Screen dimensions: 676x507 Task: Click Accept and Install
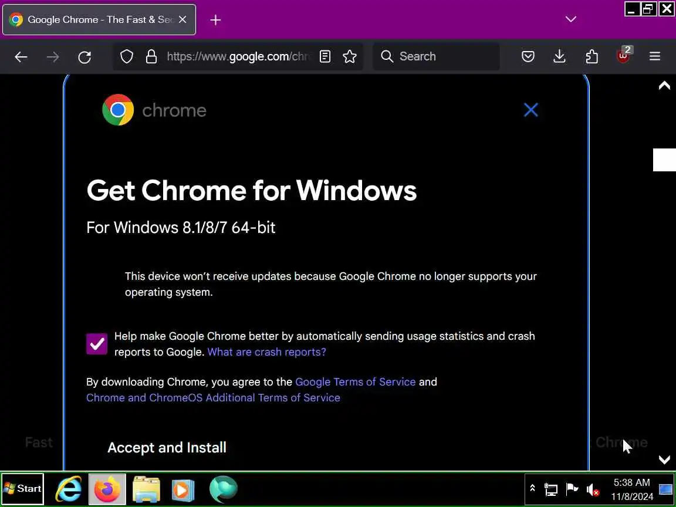167,448
